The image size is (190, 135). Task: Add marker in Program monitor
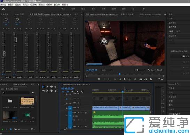pos(99,79)
